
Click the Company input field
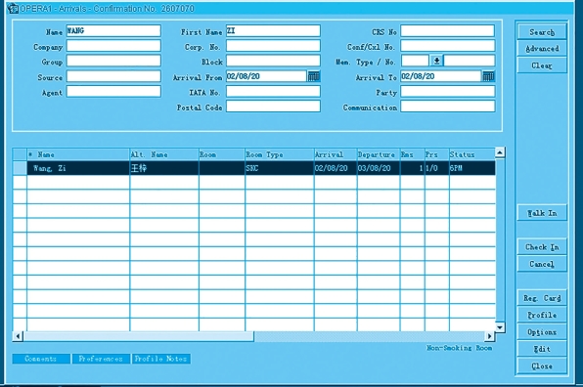(x=113, y=46)
